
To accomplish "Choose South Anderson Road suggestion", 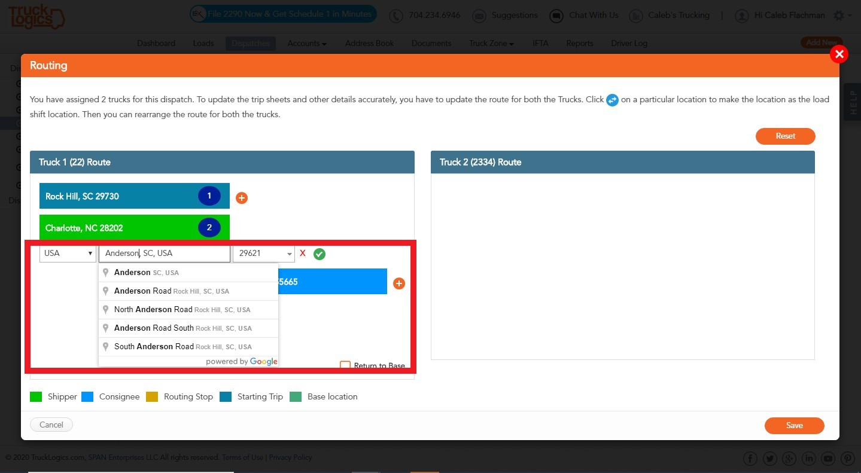I will [x=188, y=347].
